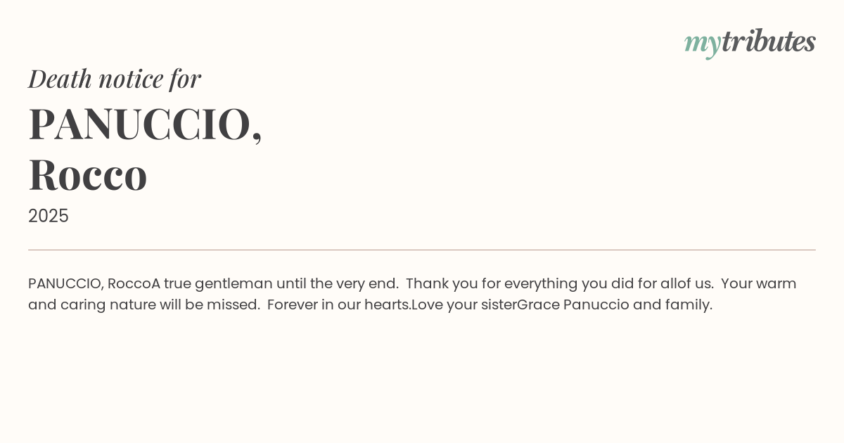Click the mytributes logo
This screenshot has width=844, height=443.
pyautogui.click(x=750, y=42)
